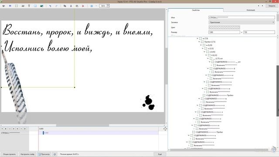The height and width of the screenshot is (157, 279).
Task: Click the toolbar icon left of the red X
Action: pyautogui.click(x=77, y=6)
